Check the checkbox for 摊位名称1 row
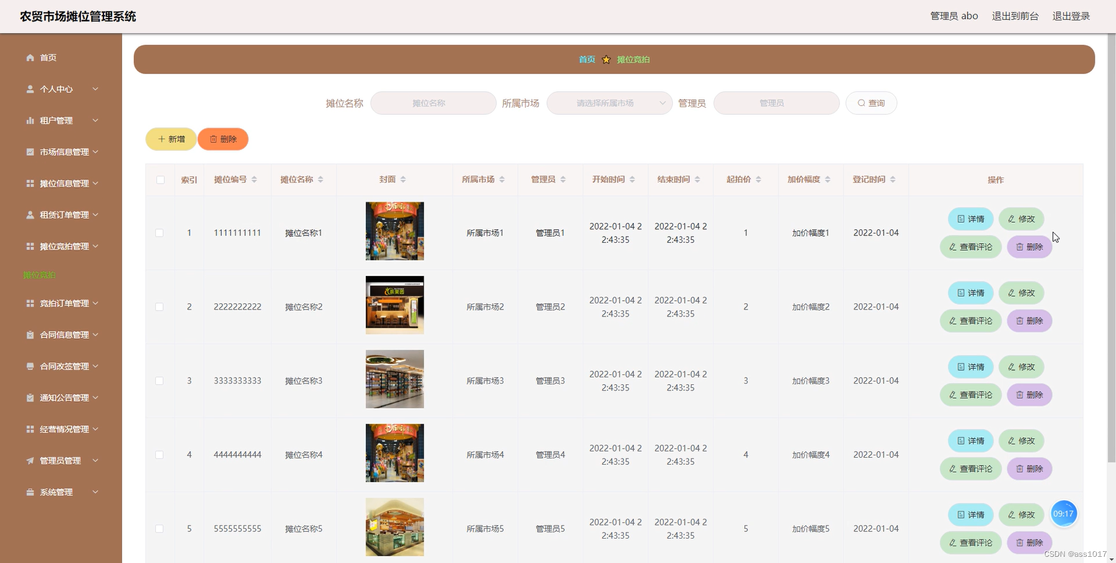Screen dimensions: 1116x563 (x=160, y=232)
